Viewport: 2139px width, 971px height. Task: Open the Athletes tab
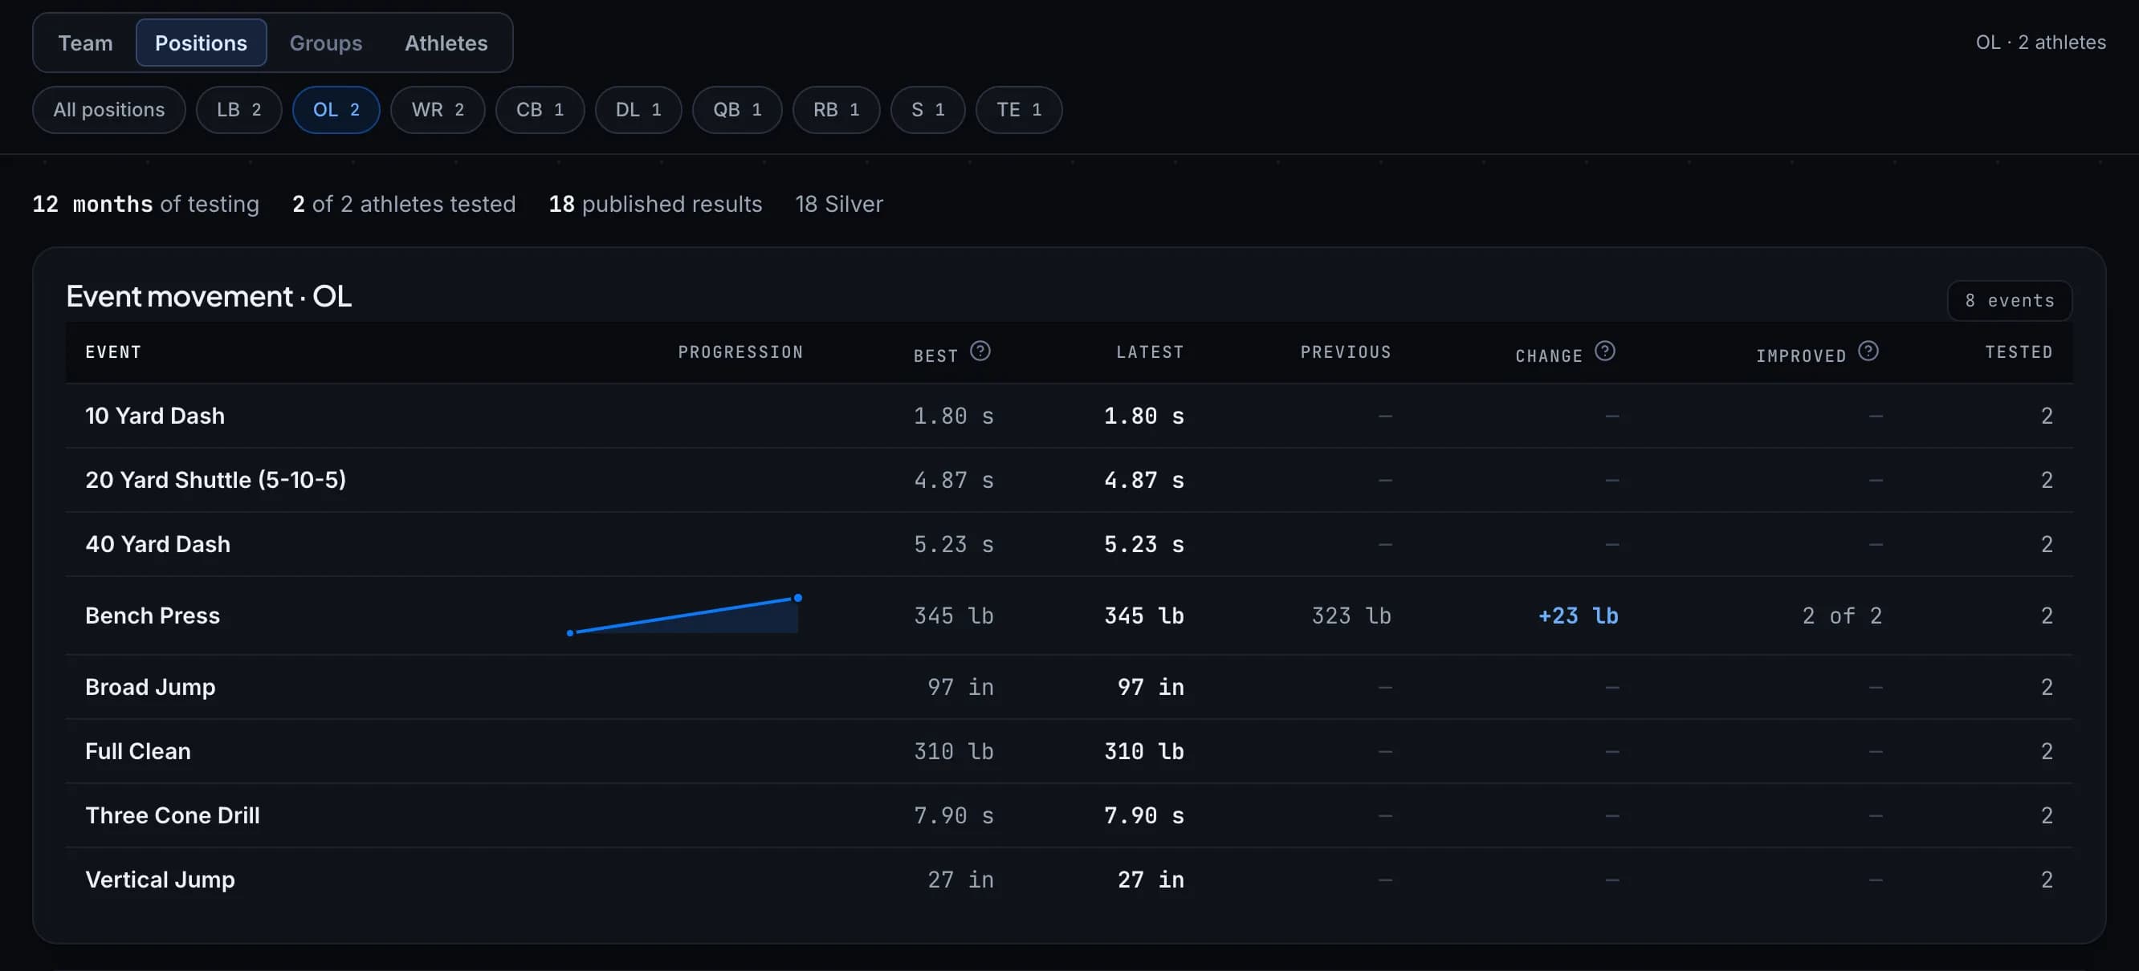(446, 43)
